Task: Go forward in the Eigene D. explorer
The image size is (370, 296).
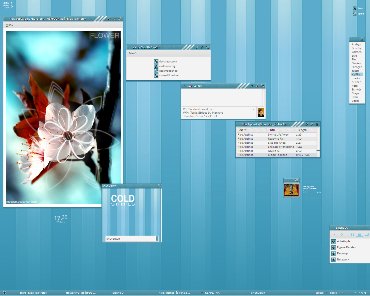Action: (342, 234)
